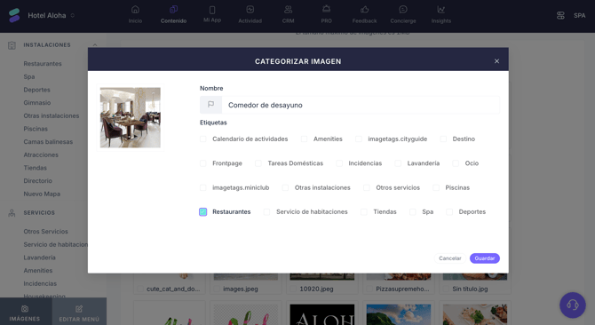This screenshot has width=595, height=325.
Task: Open Camas balinesas in the sidebar
Action: [x=48, y=142]
